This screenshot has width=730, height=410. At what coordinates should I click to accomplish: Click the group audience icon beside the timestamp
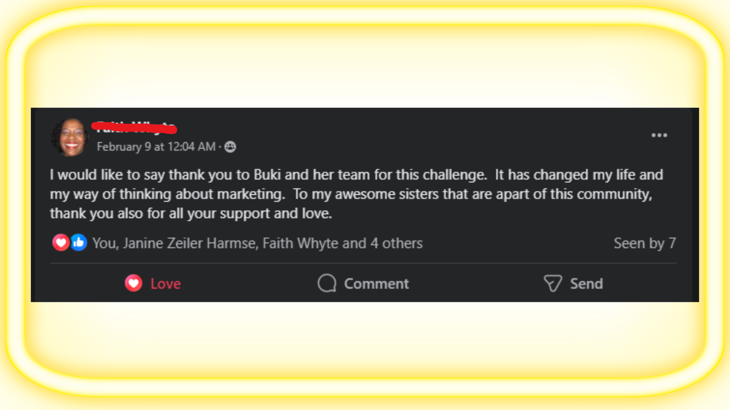230,147
